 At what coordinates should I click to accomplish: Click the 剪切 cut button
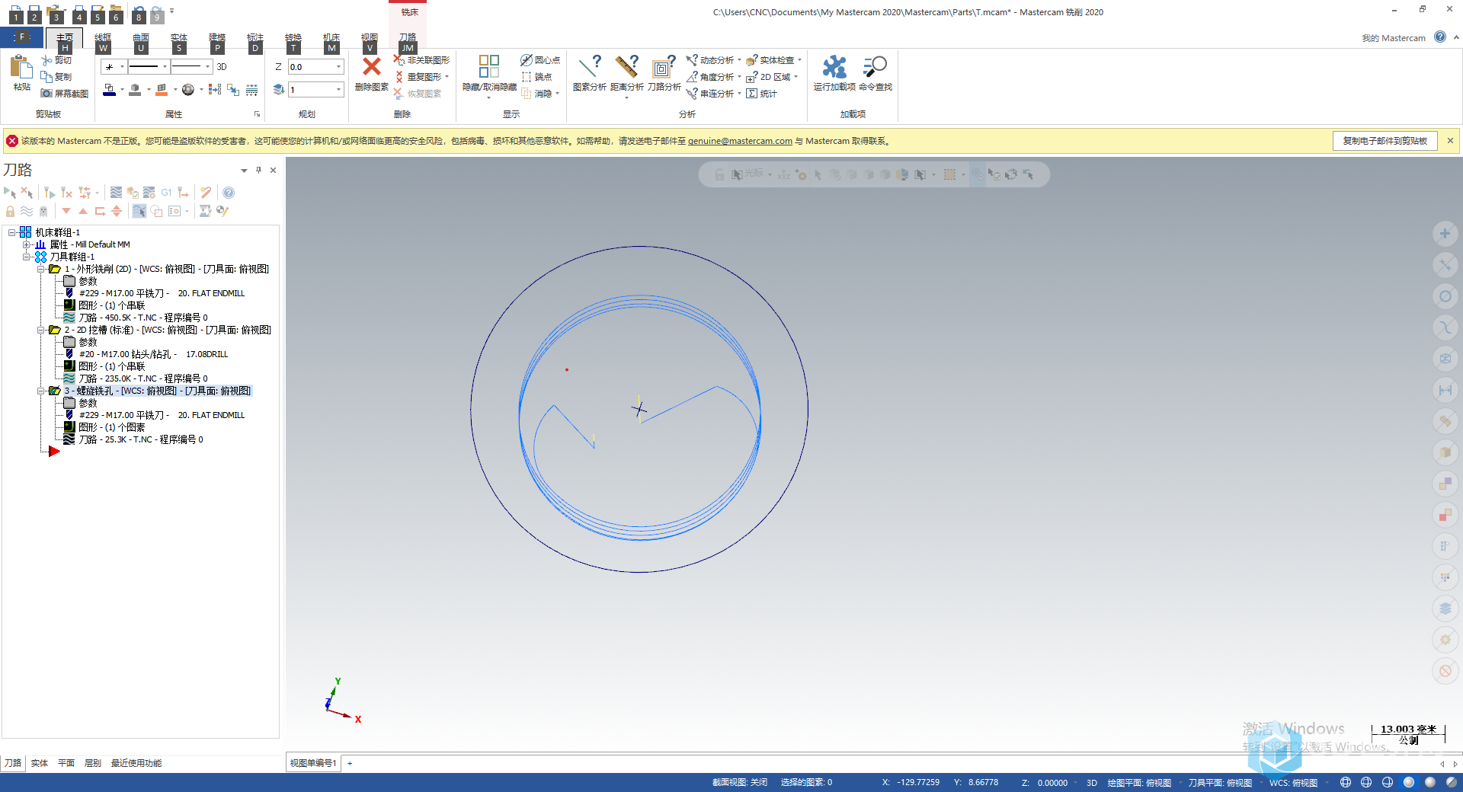coord(57,60)
